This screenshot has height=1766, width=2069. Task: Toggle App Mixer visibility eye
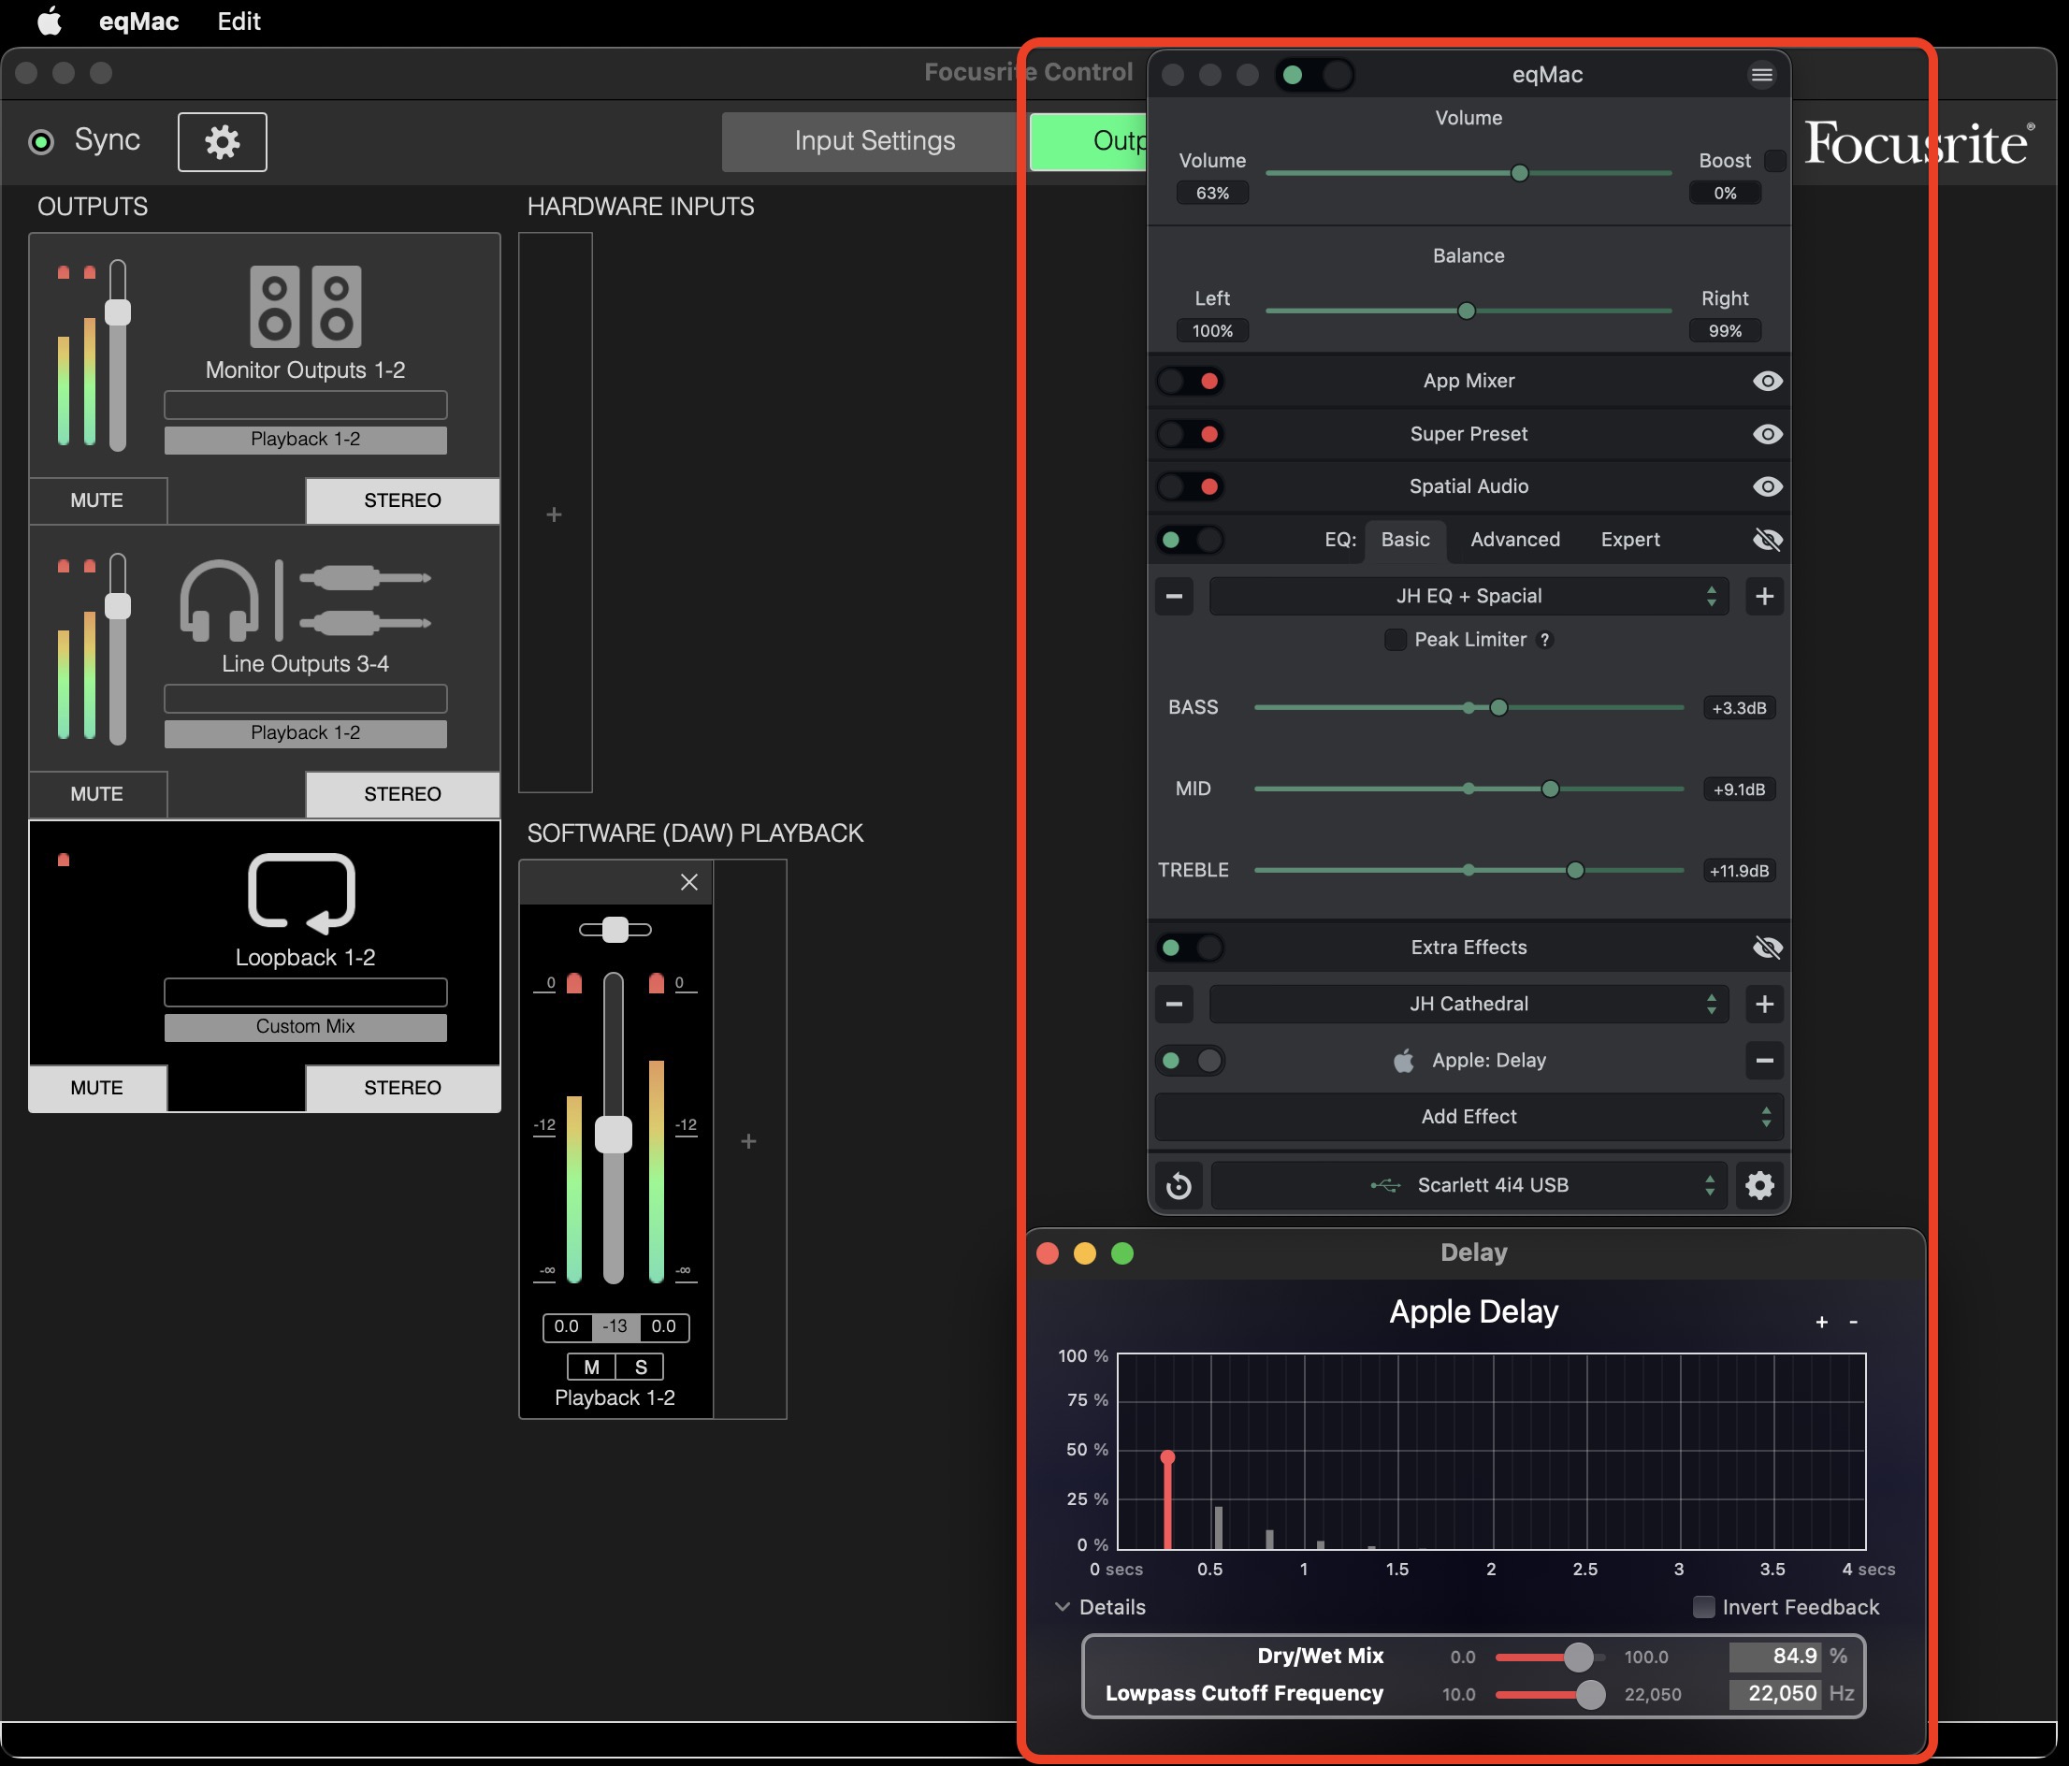(x=1767, y=382)
